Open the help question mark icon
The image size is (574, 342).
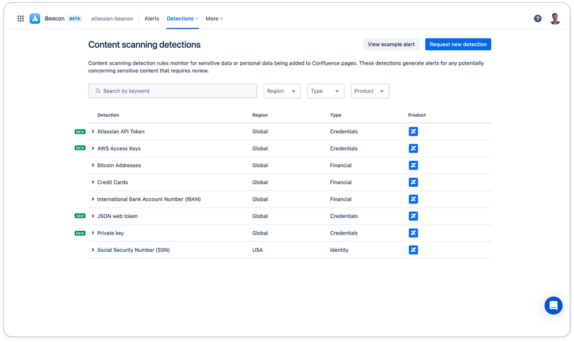click(x=537, y=18)
